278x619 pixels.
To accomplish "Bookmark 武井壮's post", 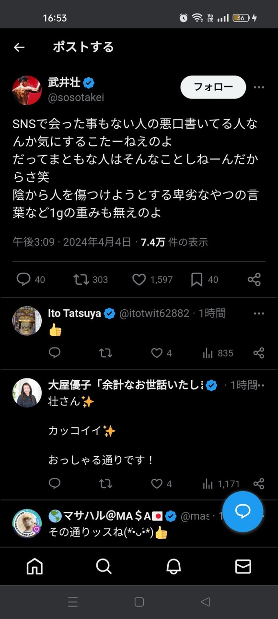I will pyautogui.click(x=197, y=279).
